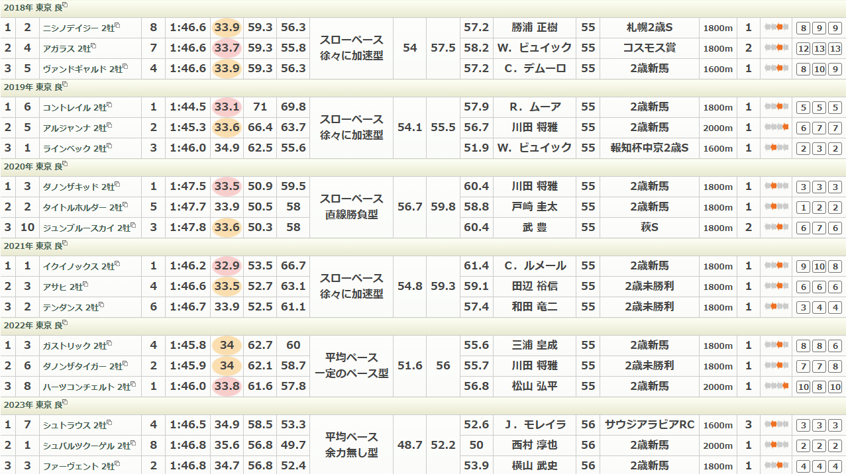
Task: Click corner position box 12 in アガラス row
Action: coord(804,48)
